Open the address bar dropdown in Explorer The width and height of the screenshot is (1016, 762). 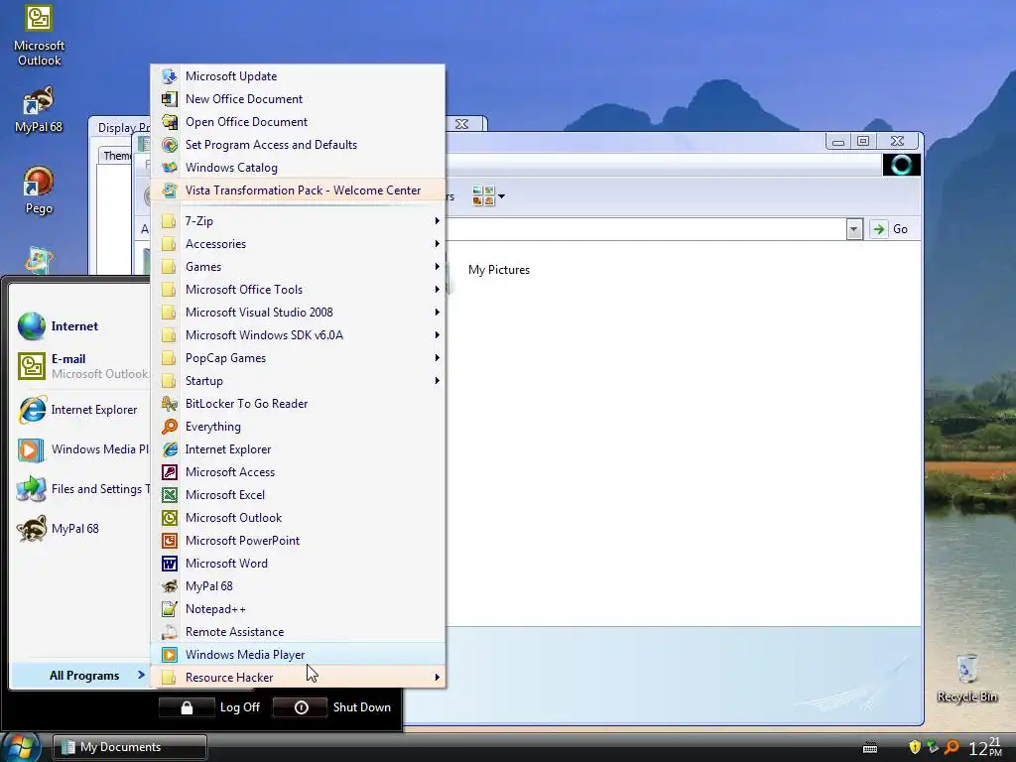[x=854, y=229]
